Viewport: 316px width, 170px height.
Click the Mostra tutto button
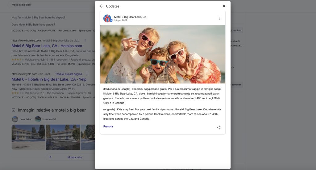point(70,157)
